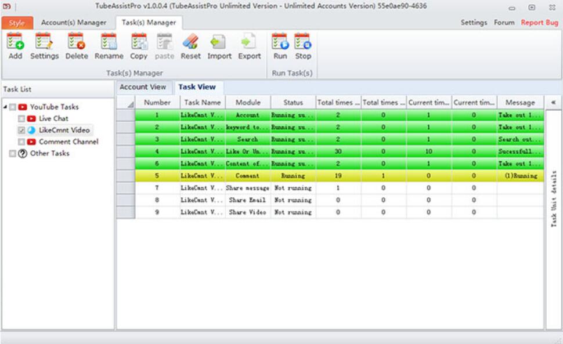Switch to Account View tab
The image size is (563, 344).
[x=143, y=87]
